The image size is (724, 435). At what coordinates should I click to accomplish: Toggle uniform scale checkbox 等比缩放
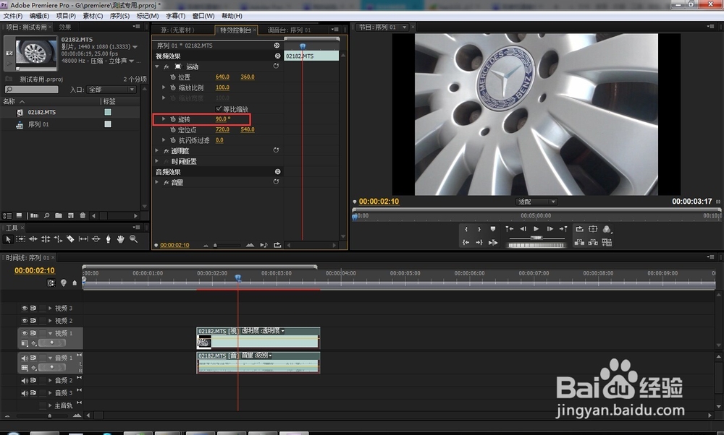(x=219, y=108)
